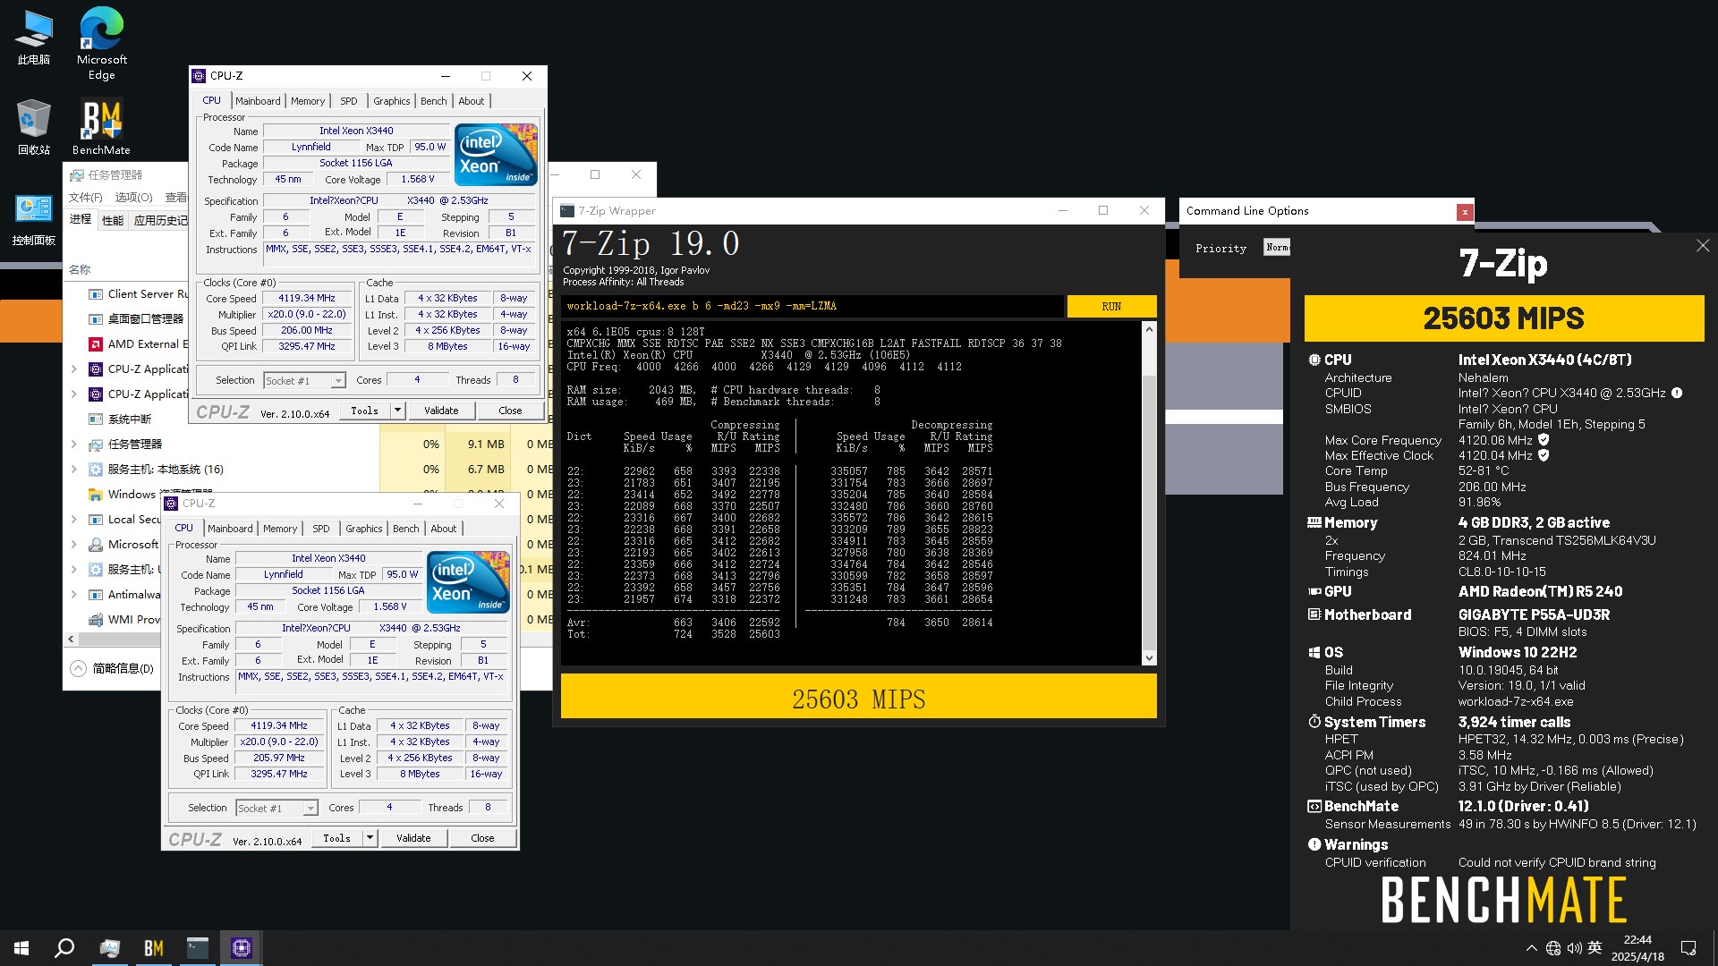
Task: Click the Intel Xeon logo in lower CPU-Z
Action: pyautogui.click(x=468, y=581)
